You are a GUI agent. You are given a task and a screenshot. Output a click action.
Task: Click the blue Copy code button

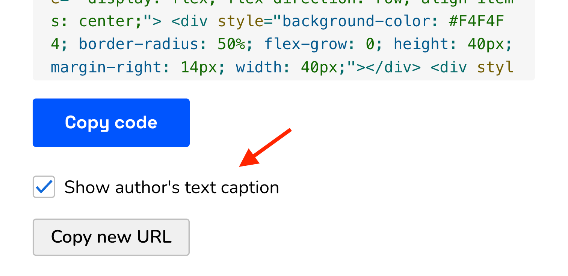[111, 123]
